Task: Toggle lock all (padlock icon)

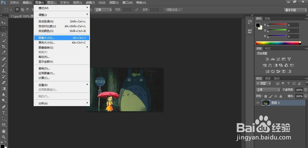Action: (x=281, y=96)
